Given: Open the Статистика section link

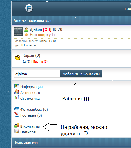Looking at the screenshot, I should (30, 99).
